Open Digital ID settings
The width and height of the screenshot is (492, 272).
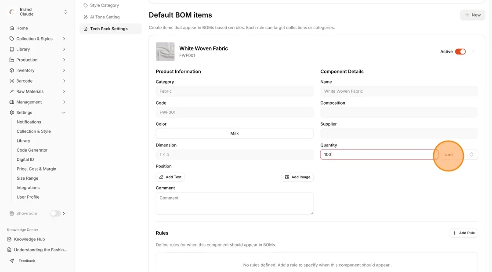(25, 160)
